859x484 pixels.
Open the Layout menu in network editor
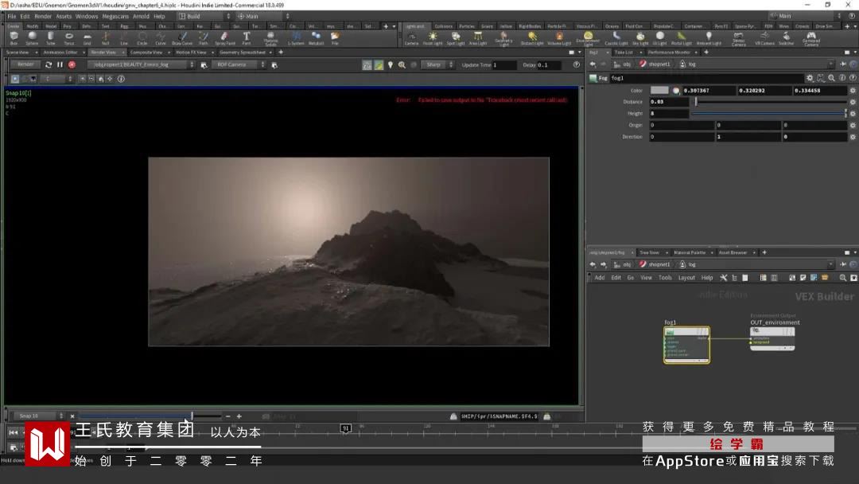click(x=686, y=278)
